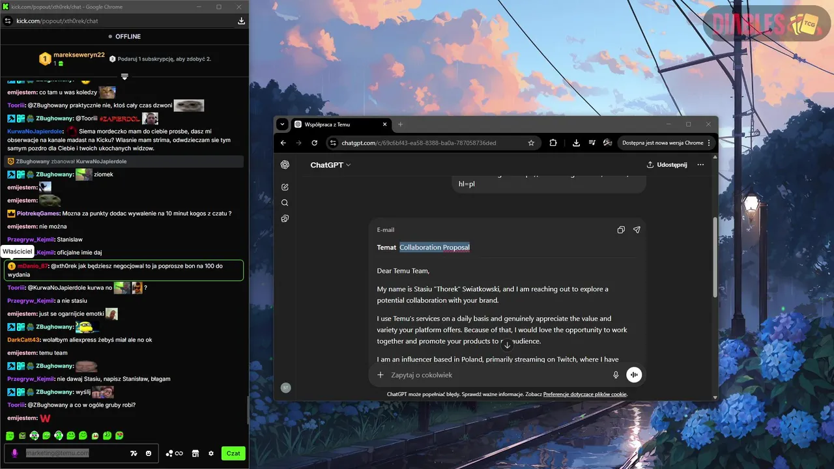834x469 pixels.
Task: Collapse the leaderboard with the chevron toggle
Action: tap(124, 76)
